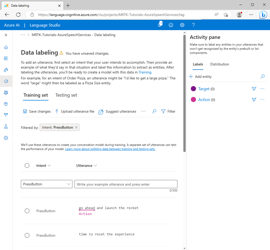Sort by Intent column chevron

point(49,165)
